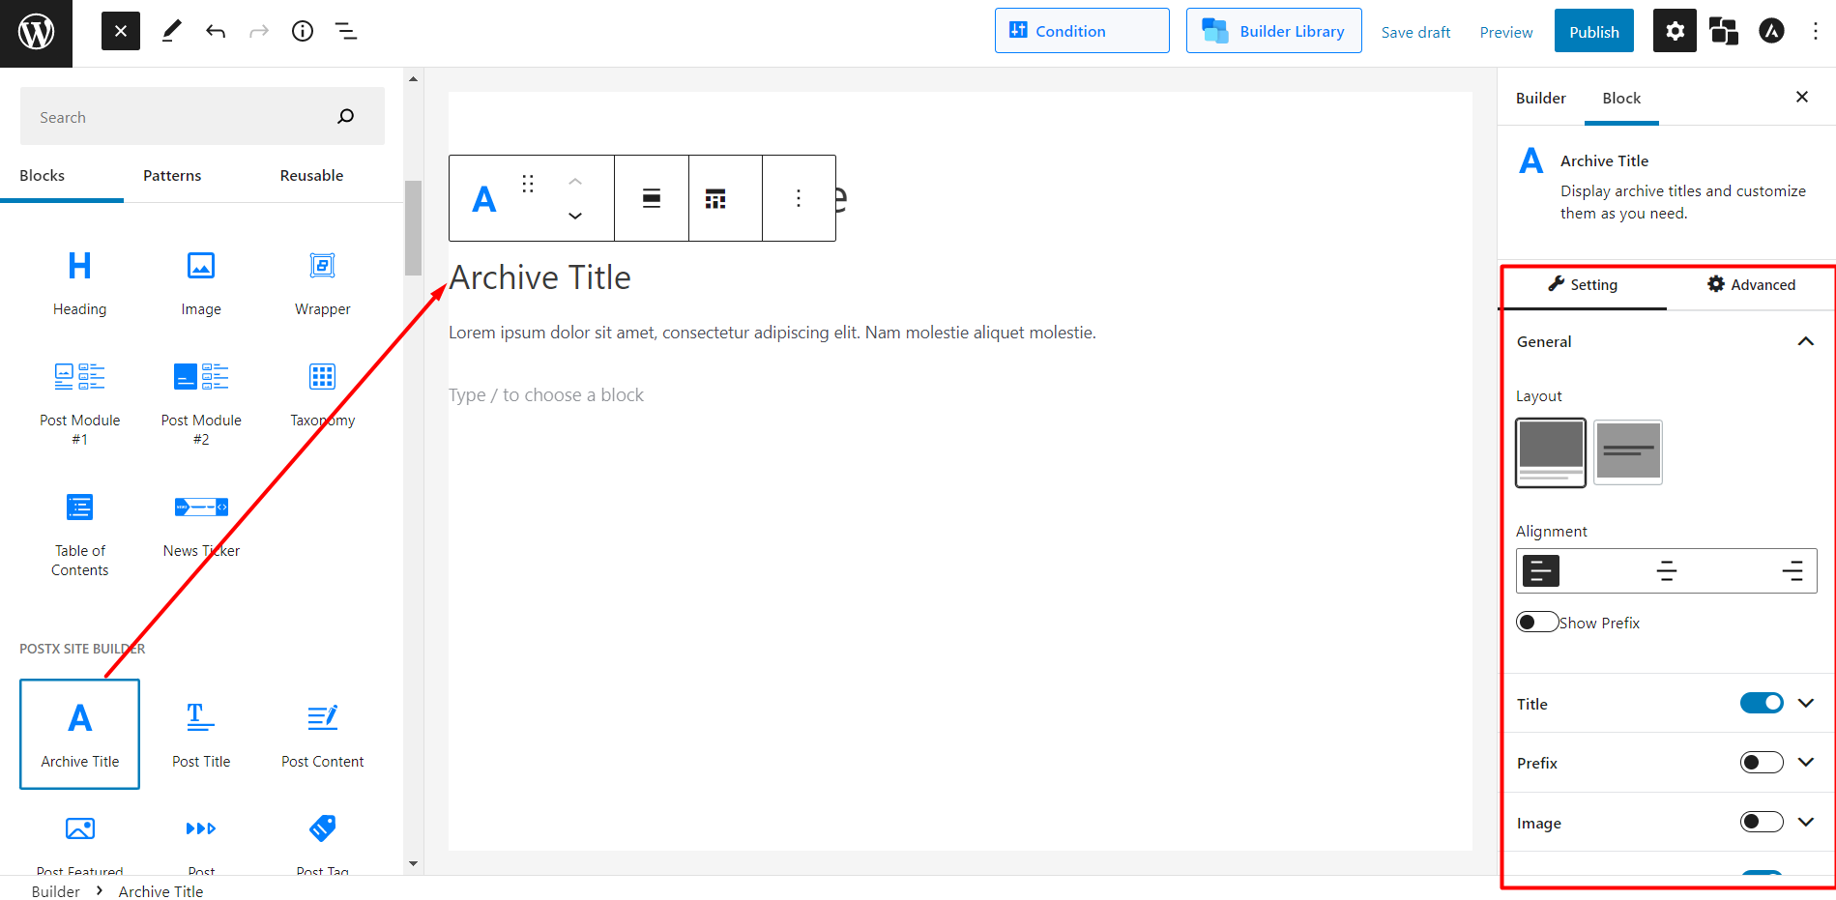Turn off the Title toggle

(1762, 703)
